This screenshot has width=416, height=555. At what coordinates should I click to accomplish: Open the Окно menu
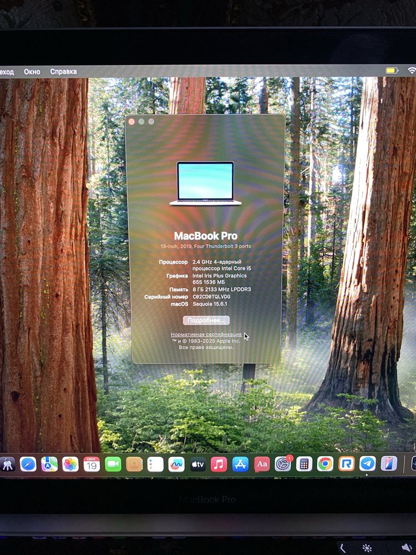click(32, 72)
